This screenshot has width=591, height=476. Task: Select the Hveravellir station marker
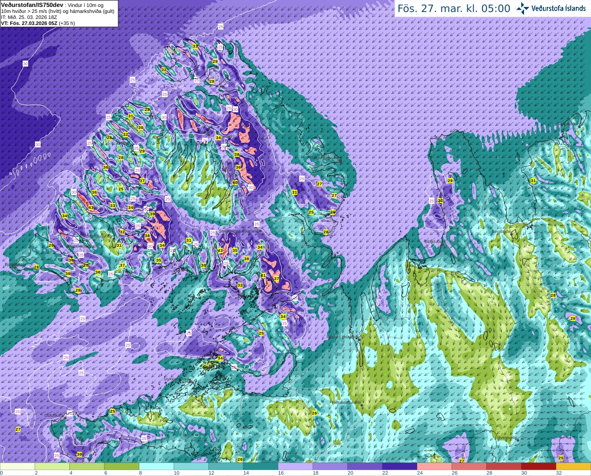518,440
